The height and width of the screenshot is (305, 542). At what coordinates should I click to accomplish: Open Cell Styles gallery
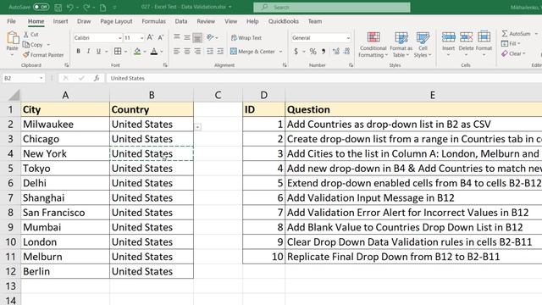pyautogui.click(x=423, y=44)
